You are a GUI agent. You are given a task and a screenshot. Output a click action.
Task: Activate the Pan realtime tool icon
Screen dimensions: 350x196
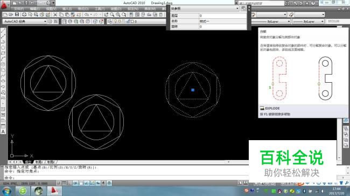point(106,14)
